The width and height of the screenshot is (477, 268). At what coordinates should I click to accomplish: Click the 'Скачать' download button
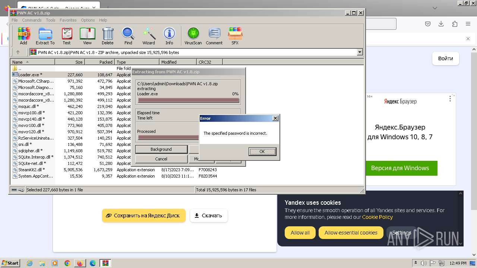pos(209,216)
